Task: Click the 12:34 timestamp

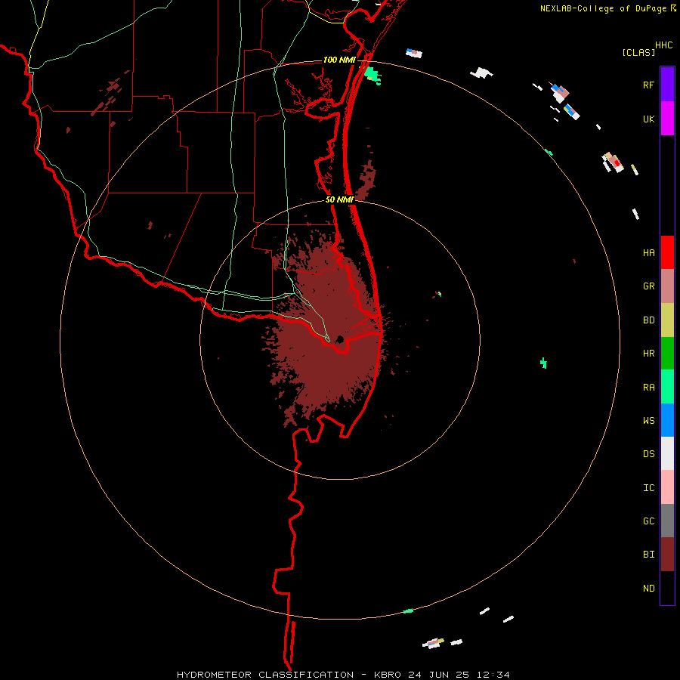Action: 493,675
